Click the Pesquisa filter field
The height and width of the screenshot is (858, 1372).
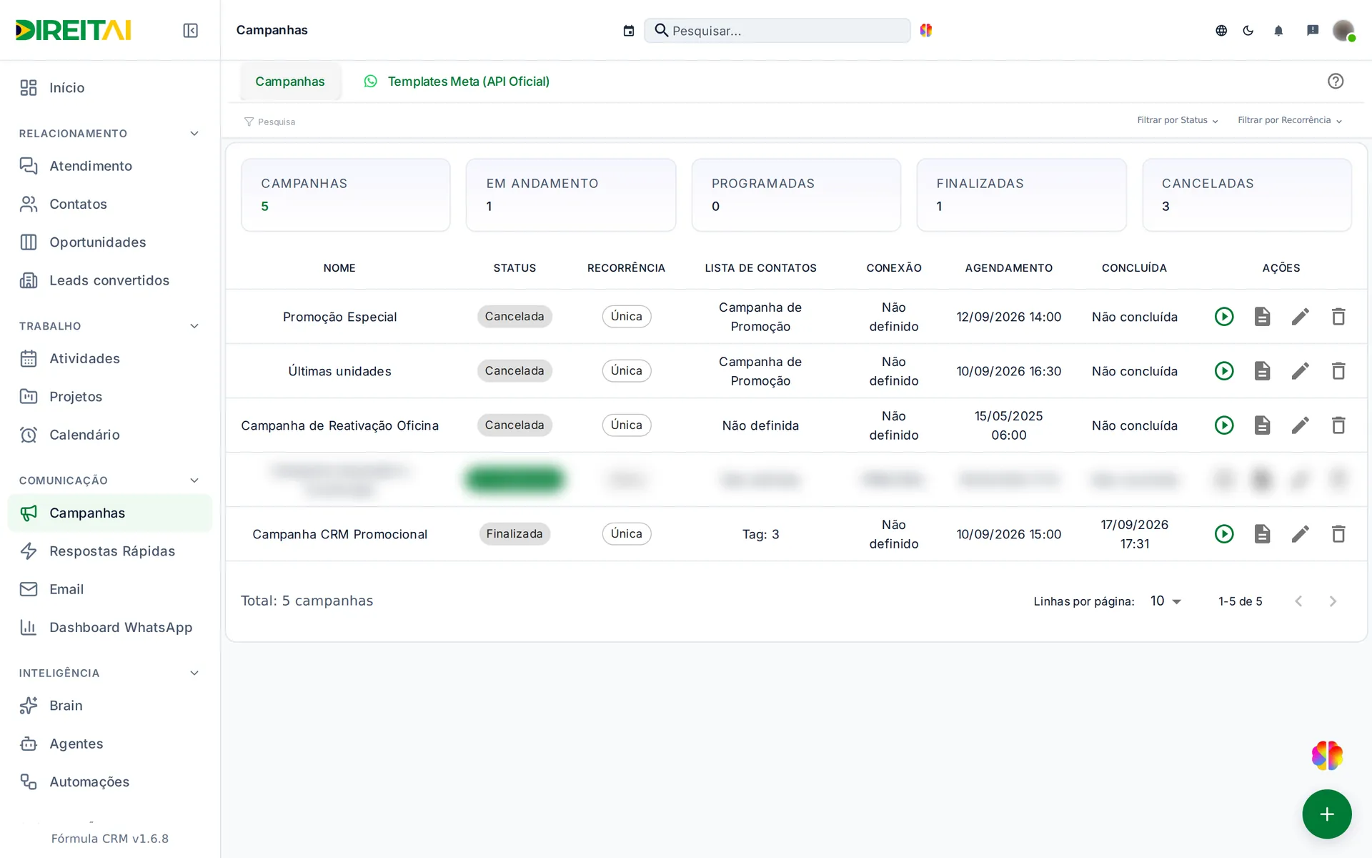click(277, 122)
